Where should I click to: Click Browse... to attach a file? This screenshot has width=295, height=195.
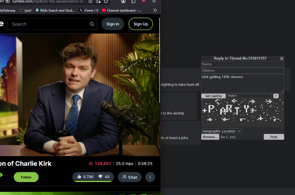point(210,137)
